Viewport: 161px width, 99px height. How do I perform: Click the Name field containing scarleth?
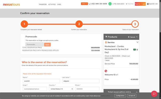tap(41, 81)
